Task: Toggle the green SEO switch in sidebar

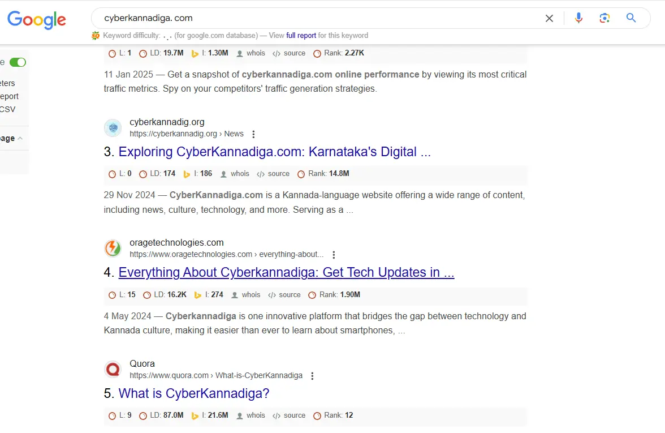Action: [x=18, y=62]
